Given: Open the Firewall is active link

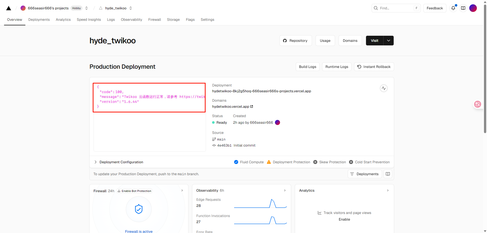Looking at the screenshot, I should [139, 231].
